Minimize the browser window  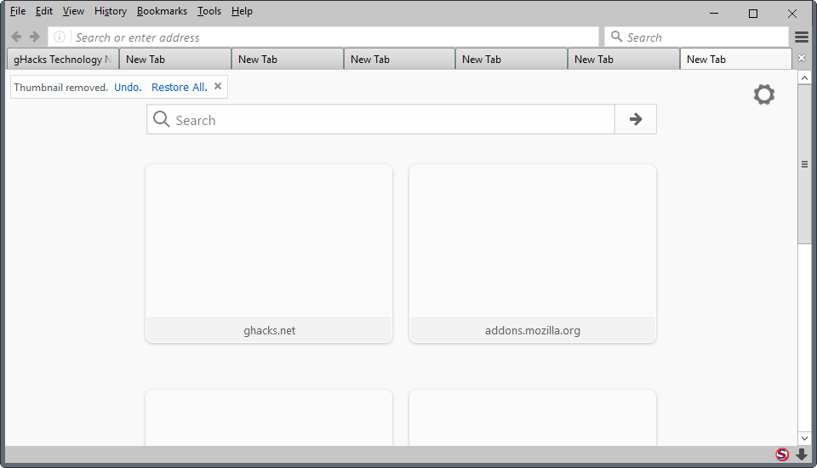tap(714, 13)
